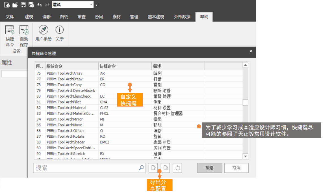Click the new file icon in quick access toolbar
The height and width of the screenshot is (192, 323).
tap(7, 5)
